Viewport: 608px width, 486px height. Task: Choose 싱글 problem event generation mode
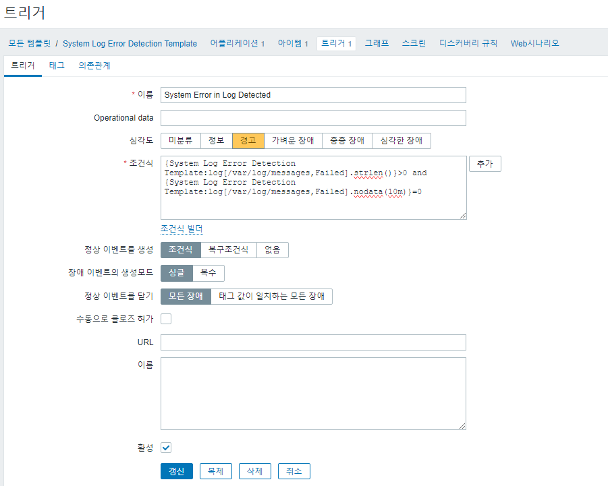pyautogui.click(x=177, y=273)
